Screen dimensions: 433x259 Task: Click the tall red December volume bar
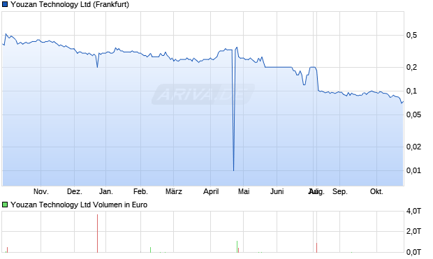click(98, 233)
